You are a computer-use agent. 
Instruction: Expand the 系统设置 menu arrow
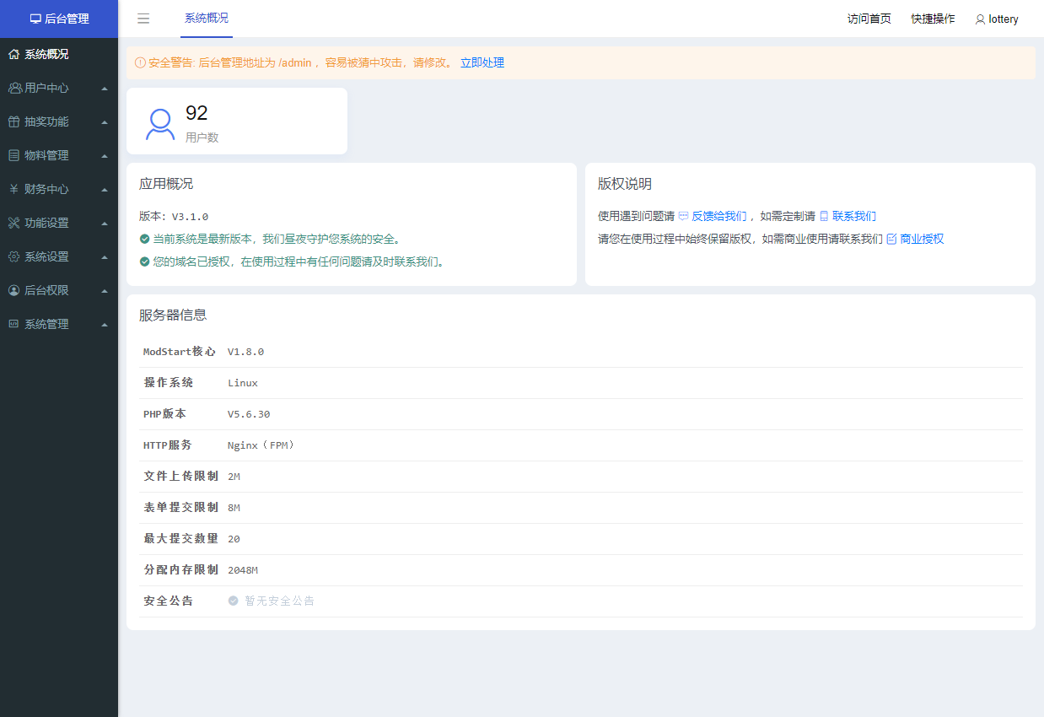(x=104, y=256)
